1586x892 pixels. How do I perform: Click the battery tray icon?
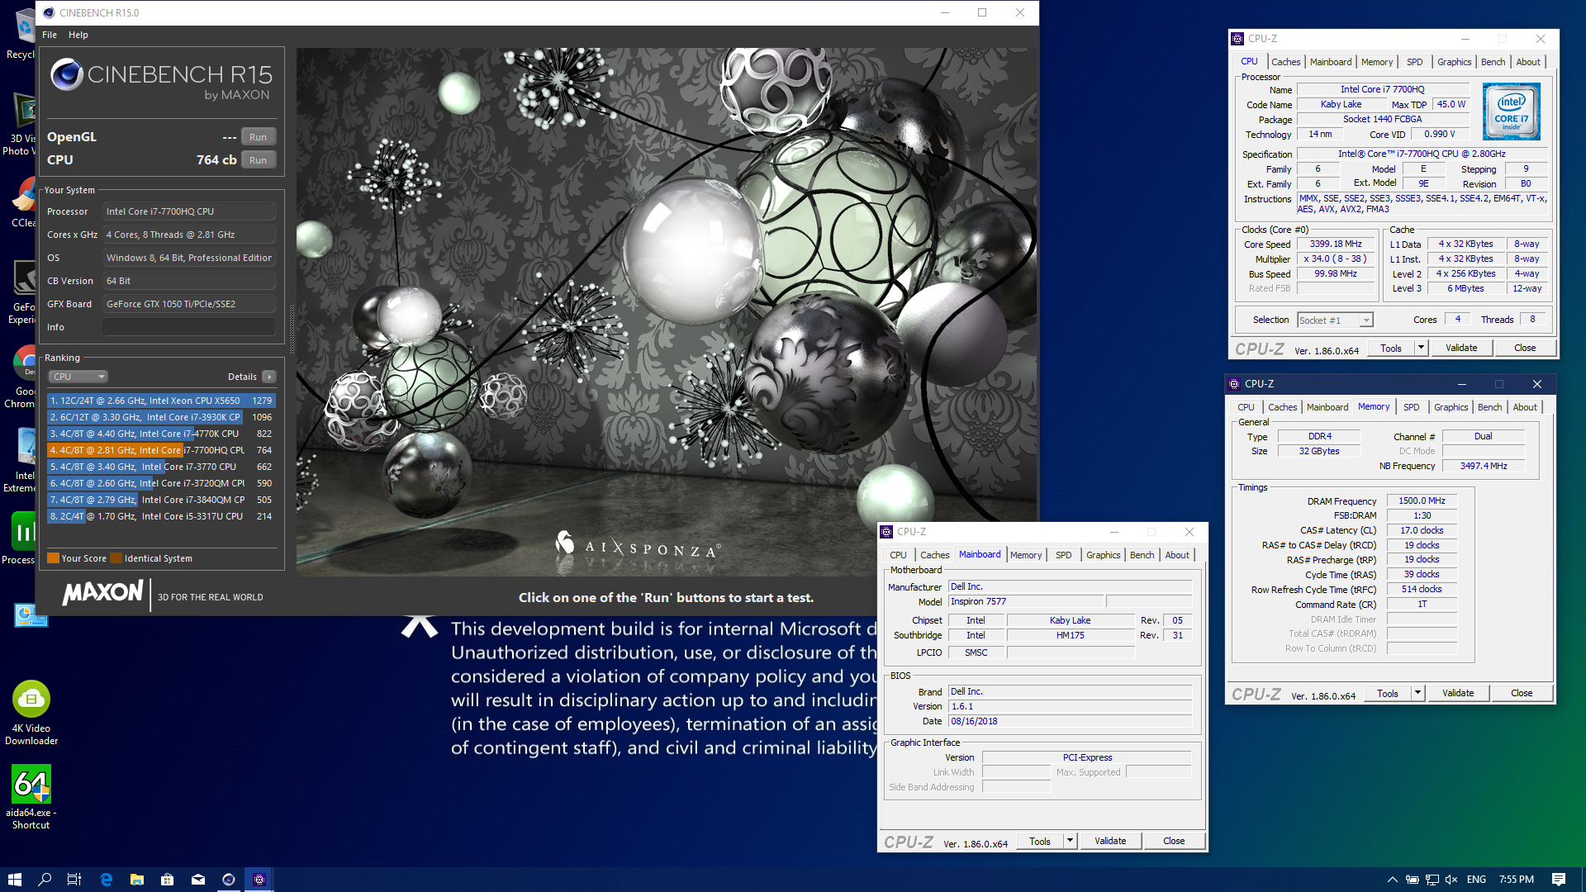click(1413, 880)
